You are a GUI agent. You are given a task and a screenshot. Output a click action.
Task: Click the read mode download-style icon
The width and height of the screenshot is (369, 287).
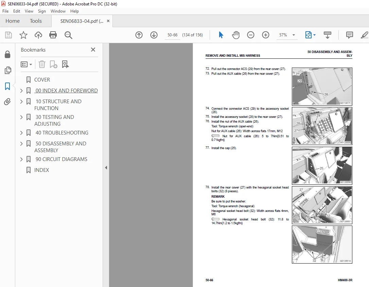[x=327, y=35]
